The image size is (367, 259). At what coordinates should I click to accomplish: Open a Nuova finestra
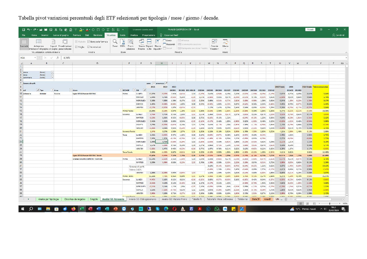(x=141, y=44)
